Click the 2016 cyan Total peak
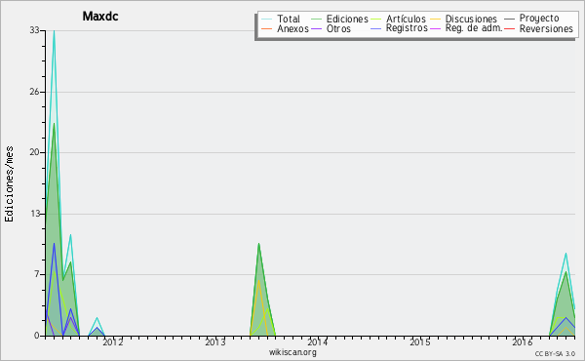 (565, 254)
